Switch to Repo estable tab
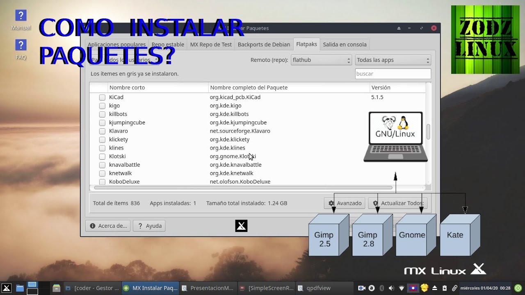 click(x=168, y=44)
